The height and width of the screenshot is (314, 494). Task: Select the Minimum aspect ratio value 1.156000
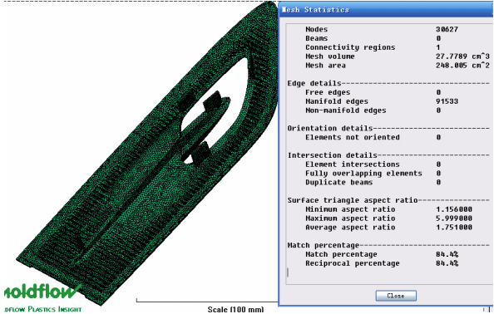pos(454,209)
